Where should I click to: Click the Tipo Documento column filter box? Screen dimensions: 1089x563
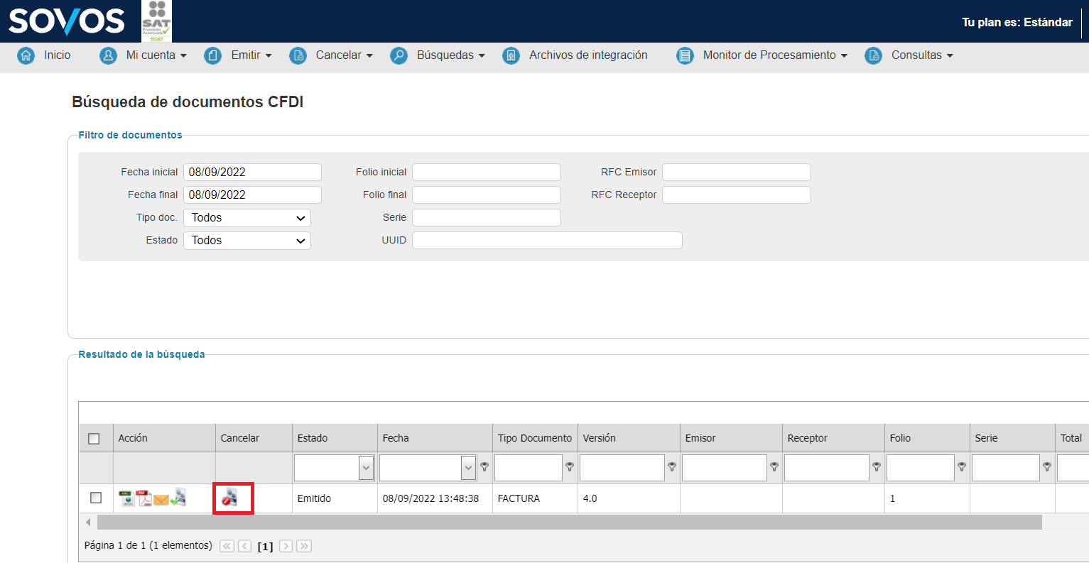pos(529,468)
